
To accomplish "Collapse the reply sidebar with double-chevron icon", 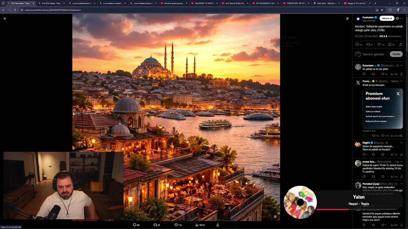I will (347, 18).
